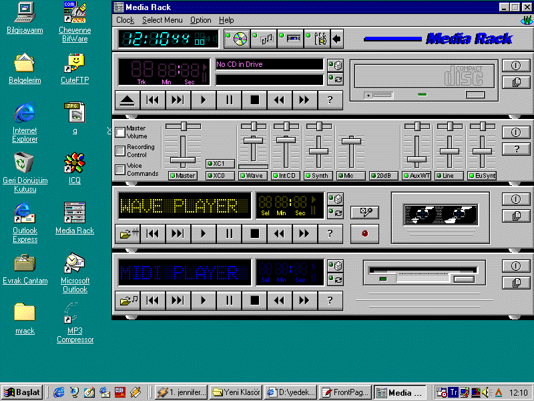The height and width of the screenshot is (401, 534).
Task: Open the ICQ desktop shortcut
Action: coord(74,163)
